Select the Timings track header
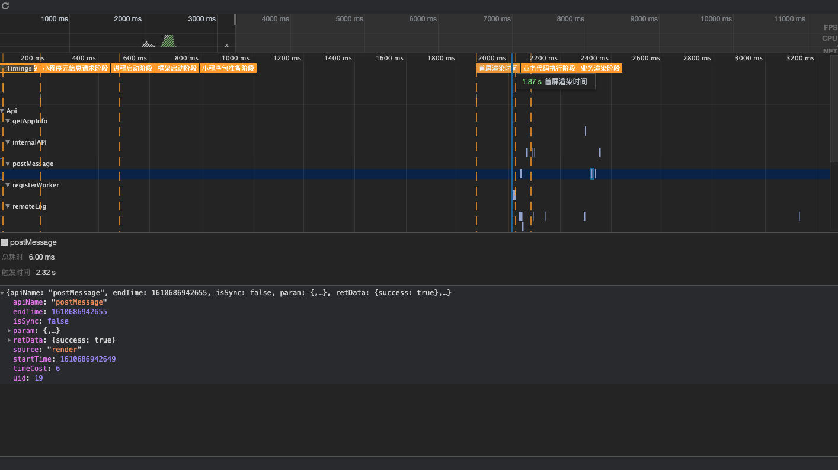The width and height of the screenshot is (838, 470). [20, 68]
